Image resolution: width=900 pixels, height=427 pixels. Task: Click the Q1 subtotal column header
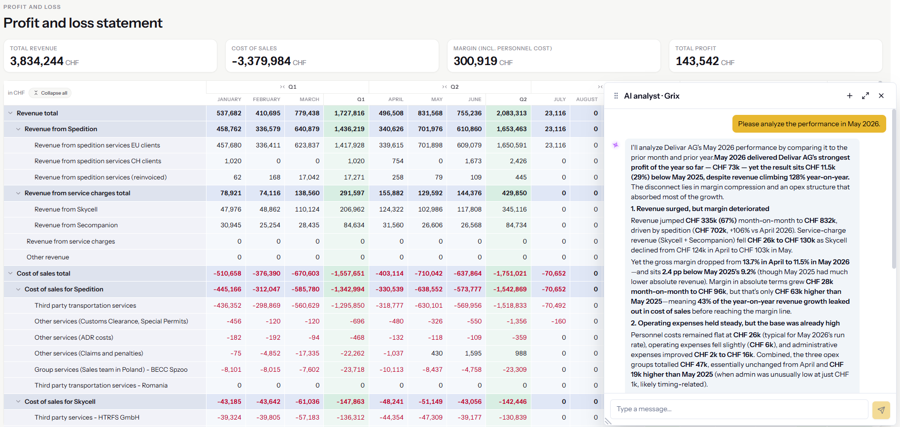click(x=361, y=99)
